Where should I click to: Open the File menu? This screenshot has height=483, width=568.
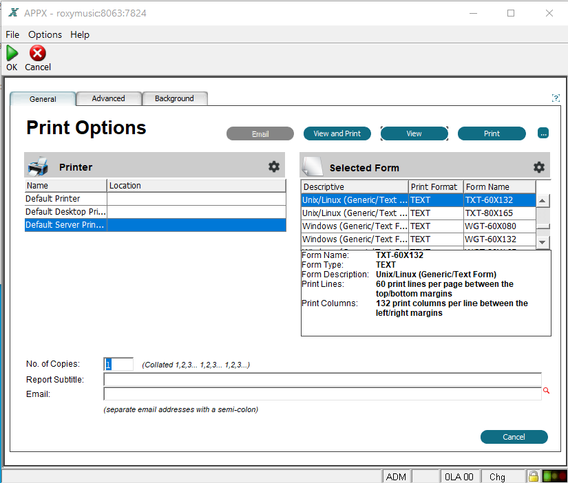(x=12, y=35)
